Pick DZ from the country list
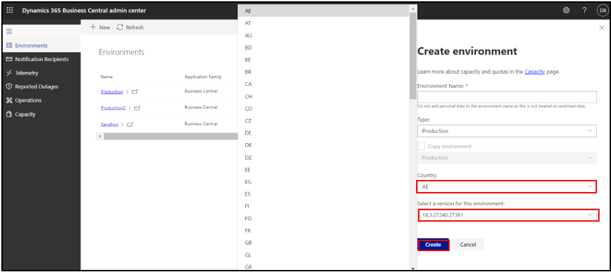The height and width of the screenshot is (272, 611). click(x=324, y=158)
